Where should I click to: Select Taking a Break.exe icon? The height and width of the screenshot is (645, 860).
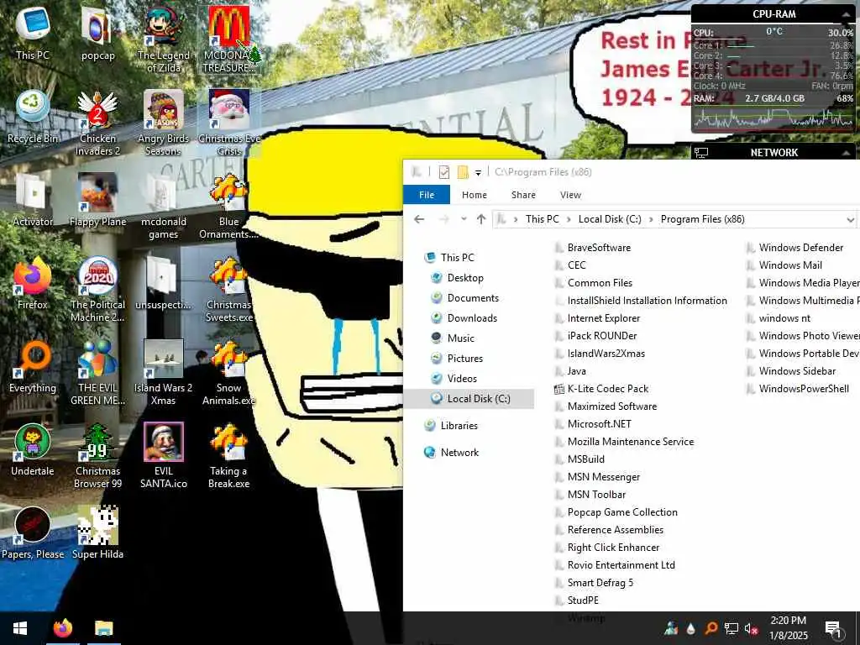228,456
